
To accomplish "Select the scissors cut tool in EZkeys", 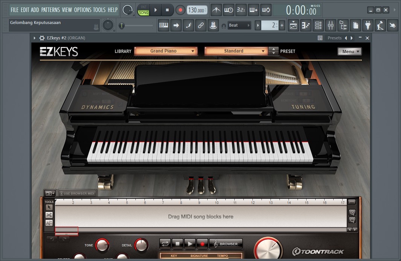I will pyautogui.click(x=48, y=215).
